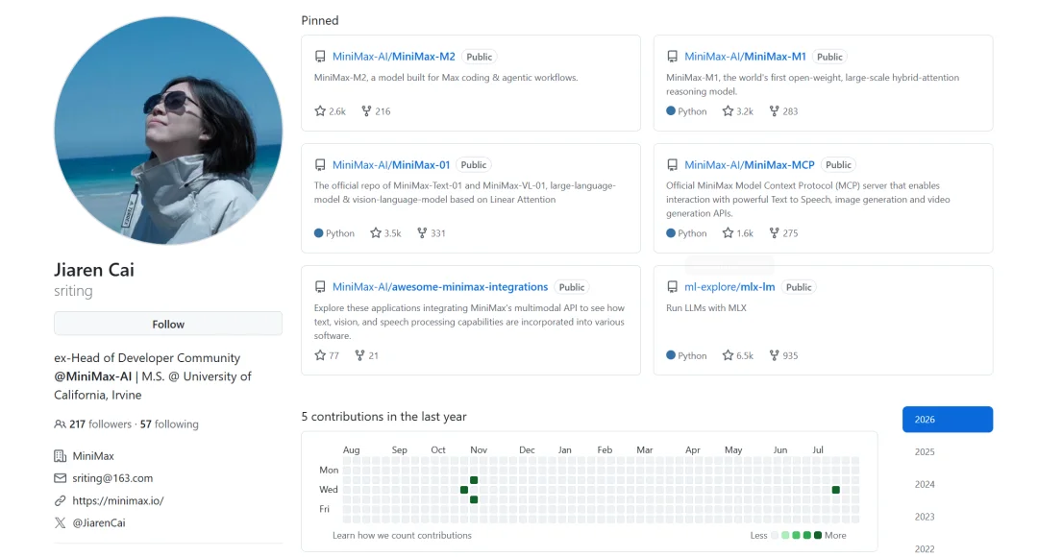Open the @JiarenCai X profile link
Image resolution: width=1038 pixels, height=557 pixels.
tap(99, 522)
